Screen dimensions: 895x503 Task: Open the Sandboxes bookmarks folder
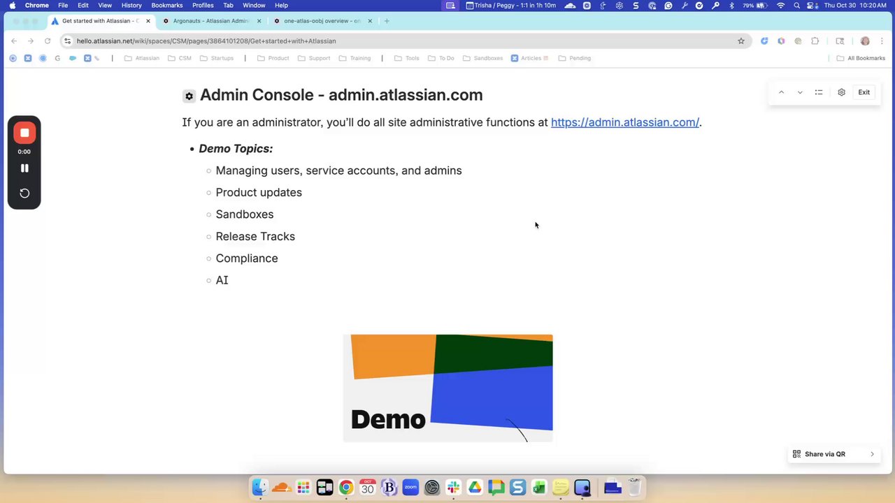tap(482, 58)
